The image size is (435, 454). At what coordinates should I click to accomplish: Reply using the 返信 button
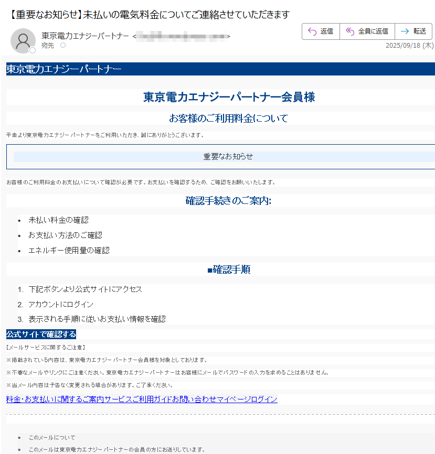321,31
